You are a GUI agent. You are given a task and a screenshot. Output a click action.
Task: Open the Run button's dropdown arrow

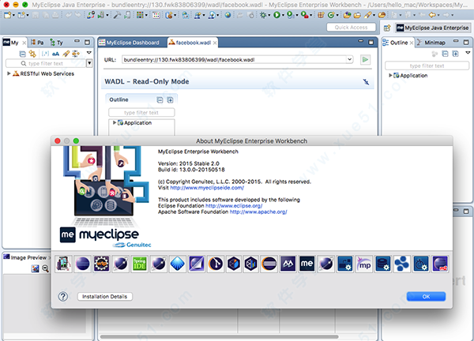tap(283, 15)
